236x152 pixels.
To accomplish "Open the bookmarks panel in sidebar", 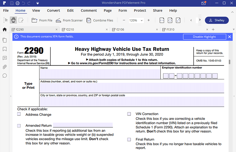I will click(x=5, y=49).
